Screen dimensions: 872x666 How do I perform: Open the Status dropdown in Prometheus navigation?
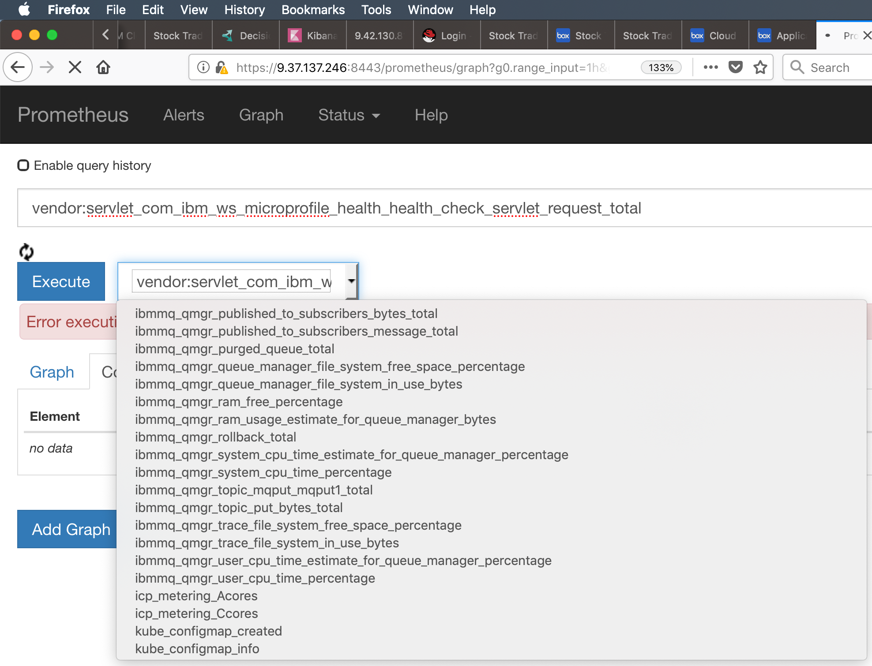click(349, 115)
